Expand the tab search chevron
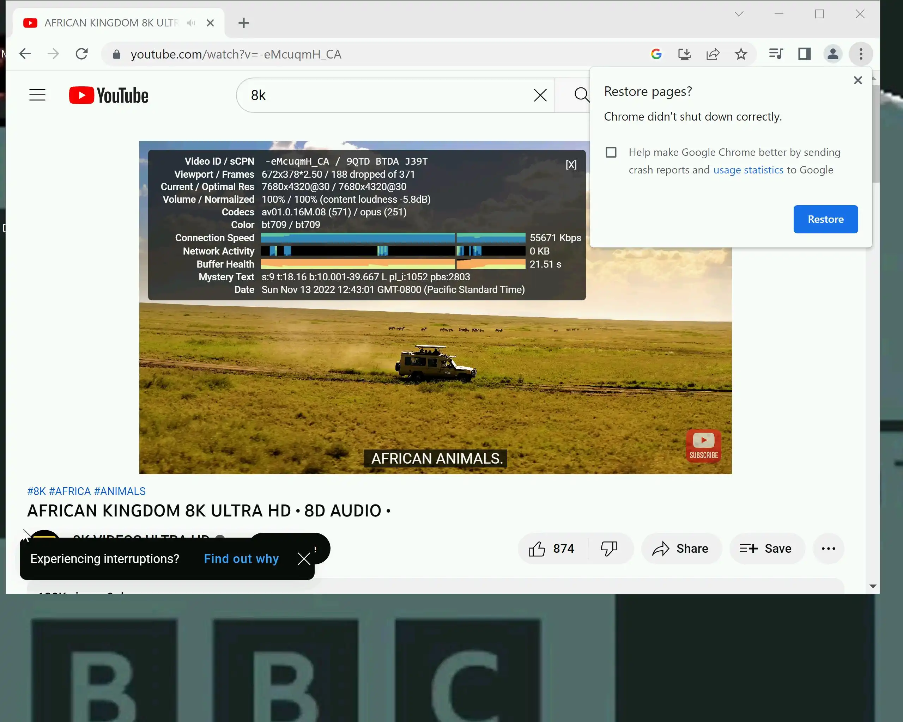 tap(739, 14)
